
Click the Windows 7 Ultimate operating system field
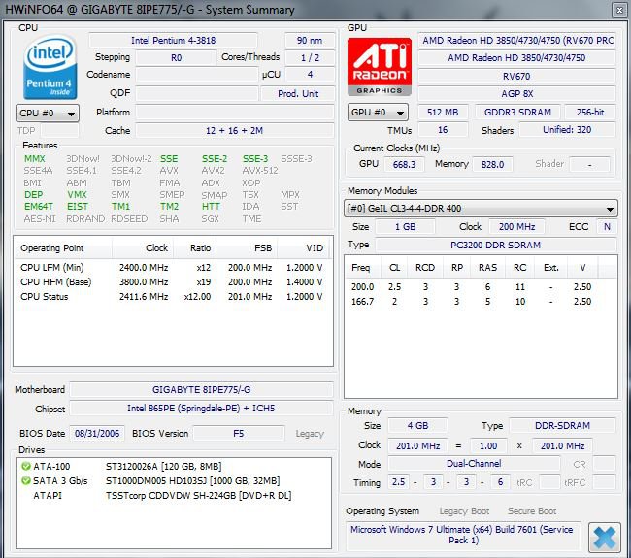pos(462,535)
